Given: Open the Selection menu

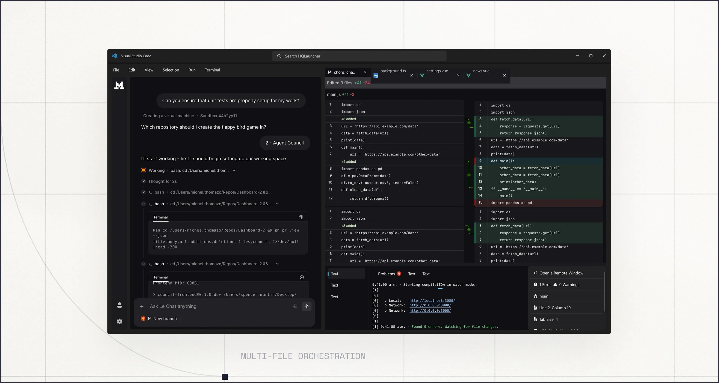Looking at the screenshot, I should coord(171,70).
